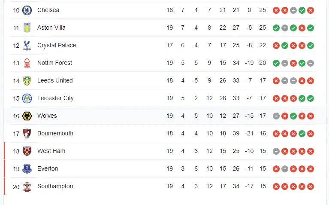Image resolution: width=329 pixels, height=205 pixels.
Task: Open the Southampton team link
Action: coord(55,186)
